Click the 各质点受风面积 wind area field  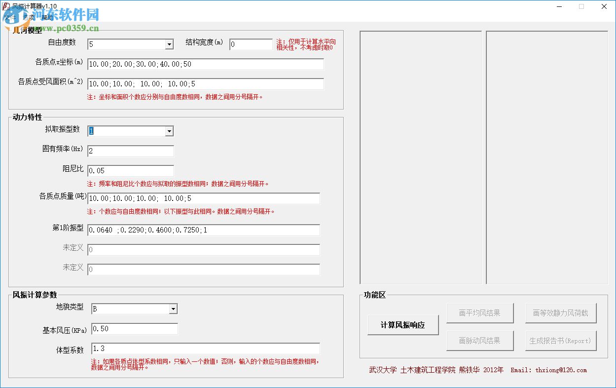[x=205, y=84]
